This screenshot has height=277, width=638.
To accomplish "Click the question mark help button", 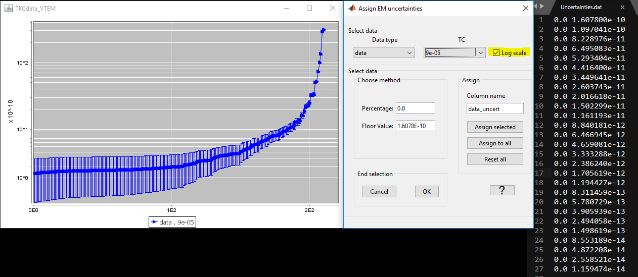I will click(x=502, y=190).
